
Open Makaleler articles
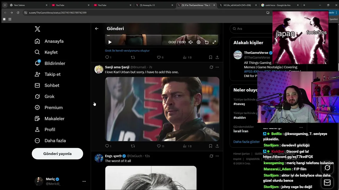[50, 118]
